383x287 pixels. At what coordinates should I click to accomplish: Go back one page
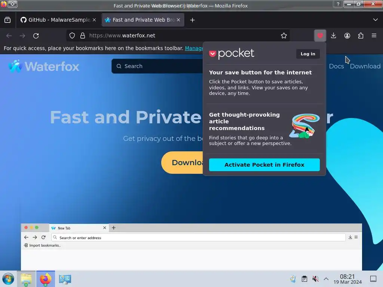[9, 36]
